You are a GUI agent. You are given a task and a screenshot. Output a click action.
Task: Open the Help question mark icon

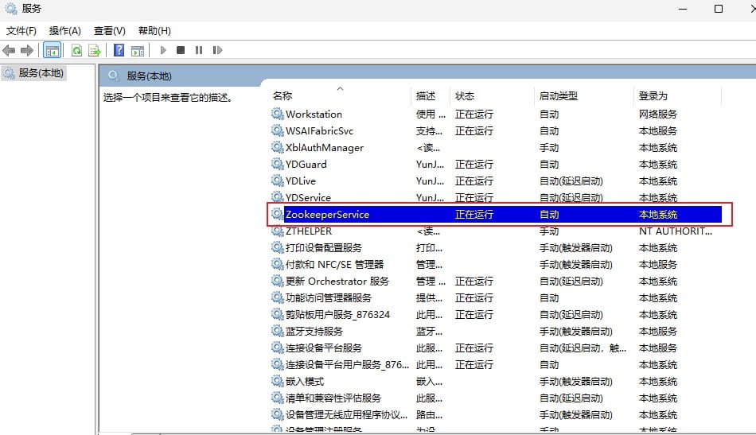pos(119,50)
